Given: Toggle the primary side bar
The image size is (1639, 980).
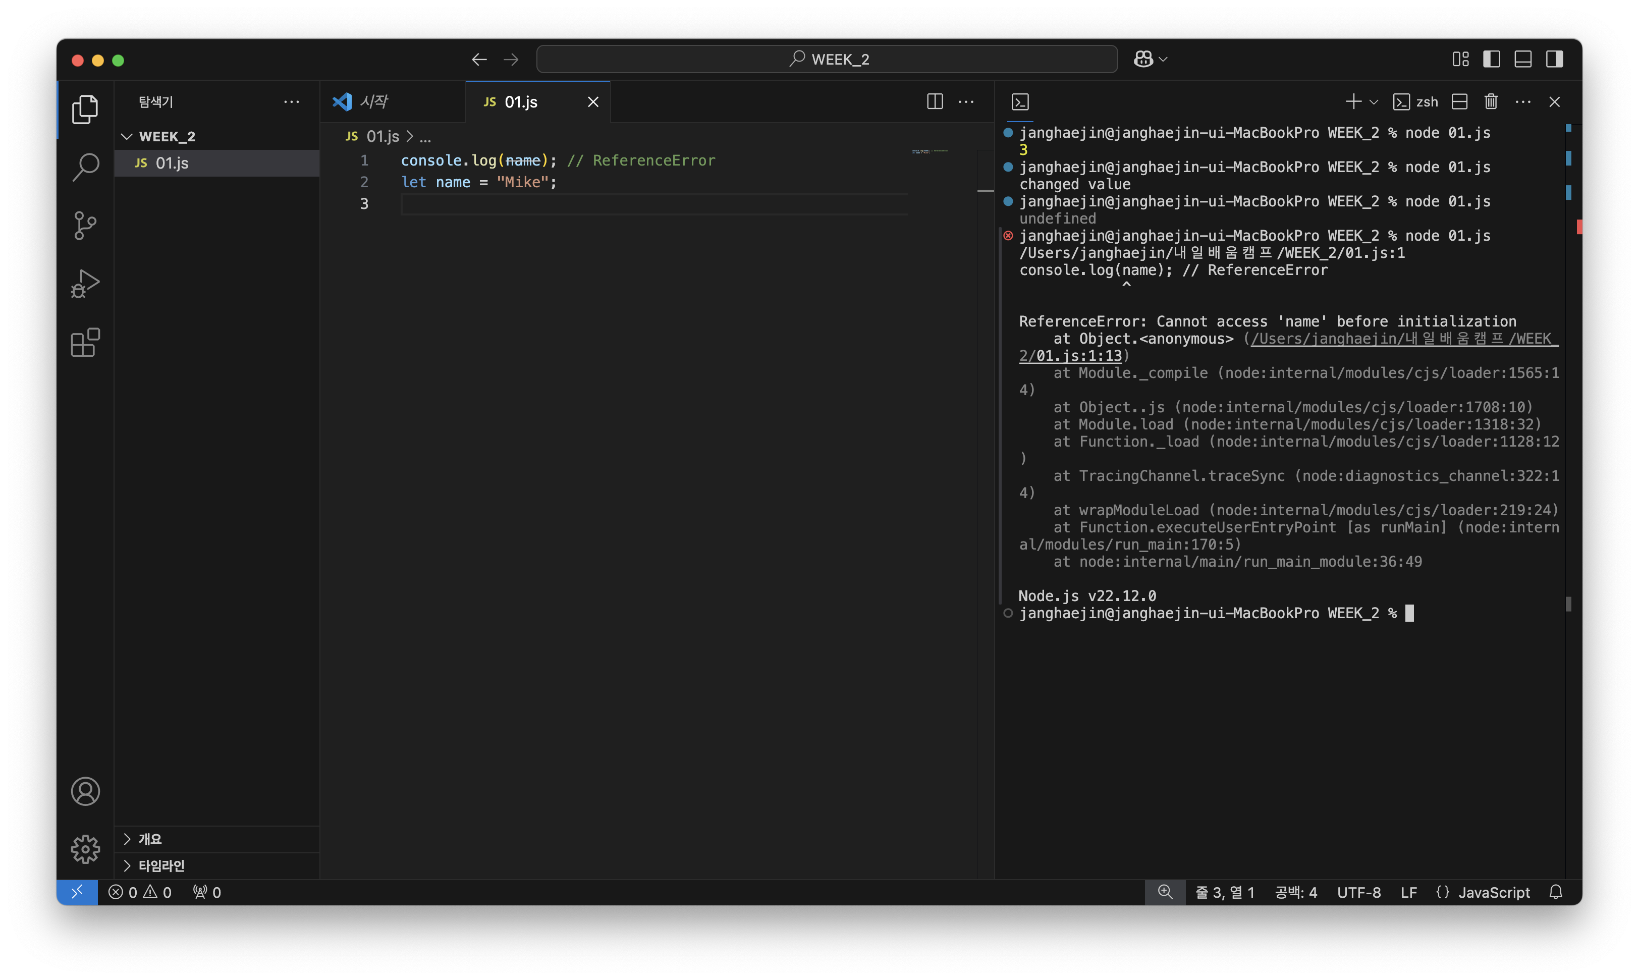Looking at the screenshot, I should [1491, 60].
